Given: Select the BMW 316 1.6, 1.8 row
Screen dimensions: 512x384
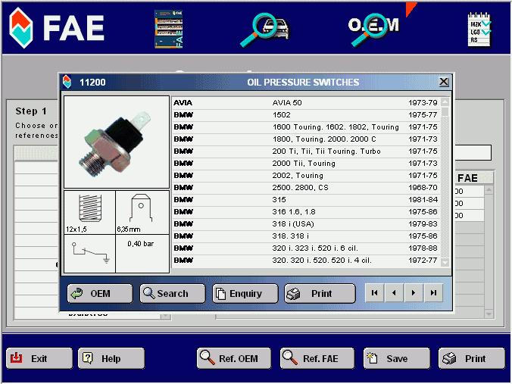Looking at the screenshot, I should click(306, 211).
